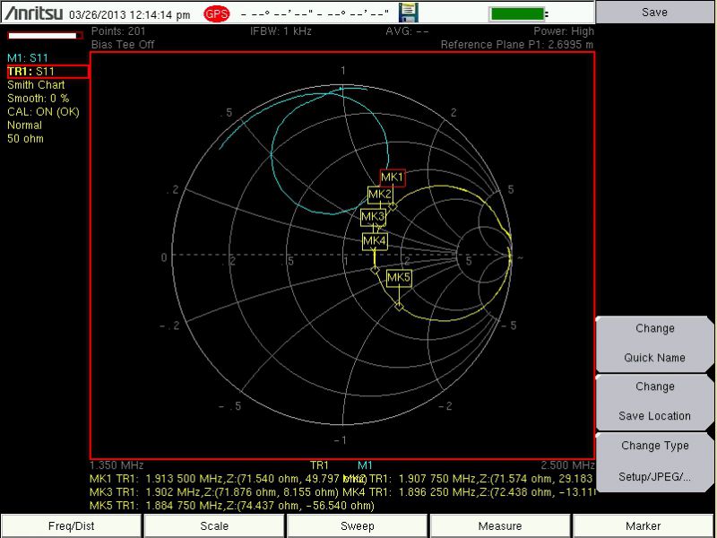Click the white sweep progress bar

[42, 36]
